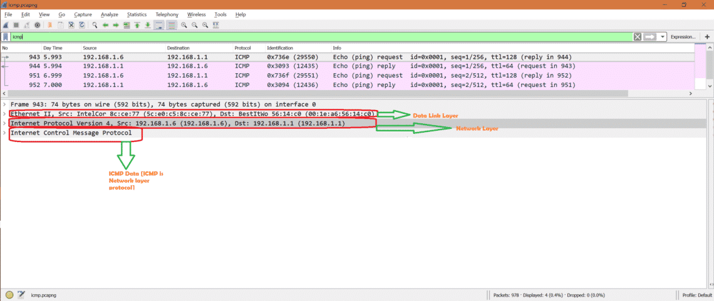Image resolution: width=714 pixels, height=301 pixels.
Task: Click packet list scrollbar down arrow
Action: click(x=710, y=86)
